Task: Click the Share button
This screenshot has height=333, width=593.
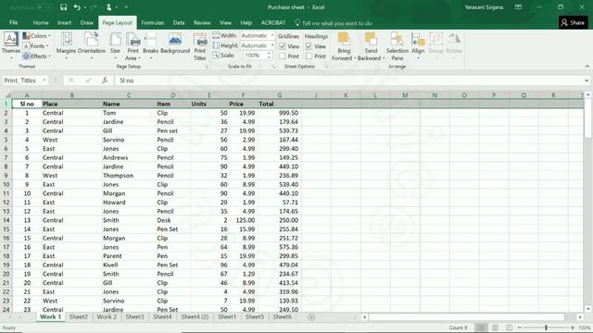Action: (574, 22)
